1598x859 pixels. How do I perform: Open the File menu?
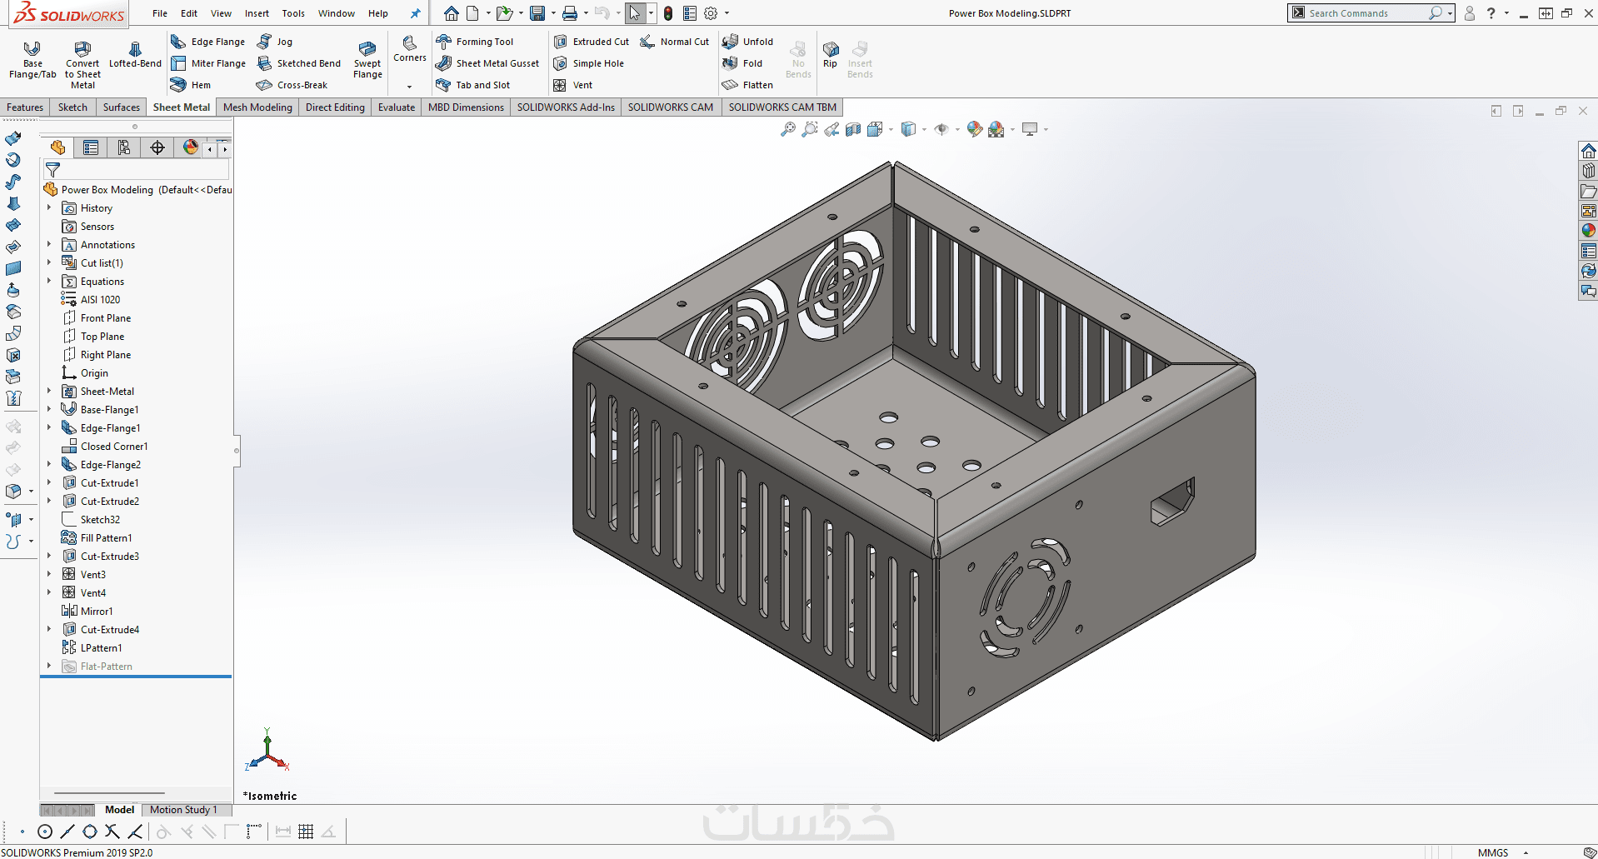(x=160, y=13)
